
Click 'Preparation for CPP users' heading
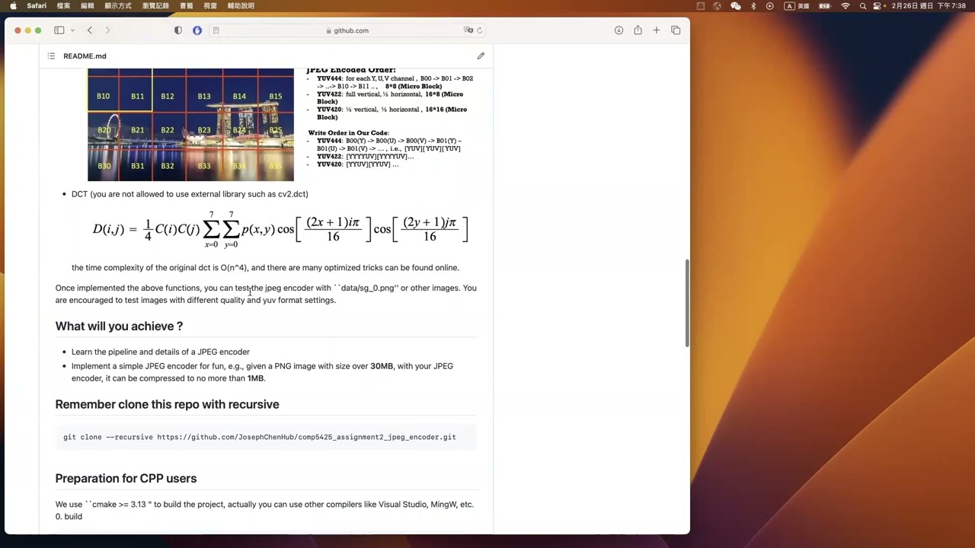click(126, 478)
